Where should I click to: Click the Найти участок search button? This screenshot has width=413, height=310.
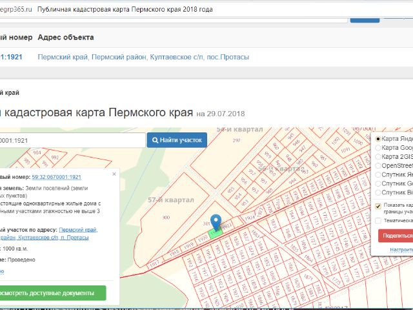177,139
